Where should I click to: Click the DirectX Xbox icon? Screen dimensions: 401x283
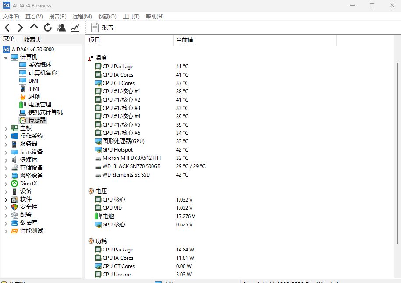click(x=14, y=184)
